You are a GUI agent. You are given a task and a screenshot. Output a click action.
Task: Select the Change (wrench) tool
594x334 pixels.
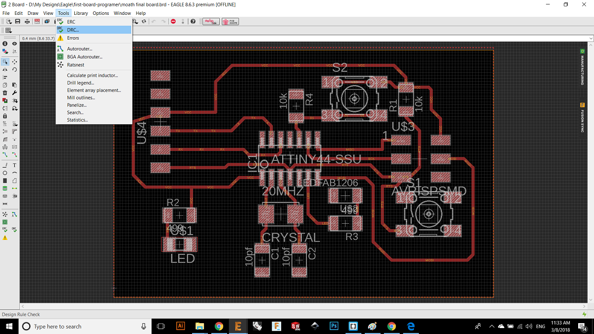click(x=14, y=93)
